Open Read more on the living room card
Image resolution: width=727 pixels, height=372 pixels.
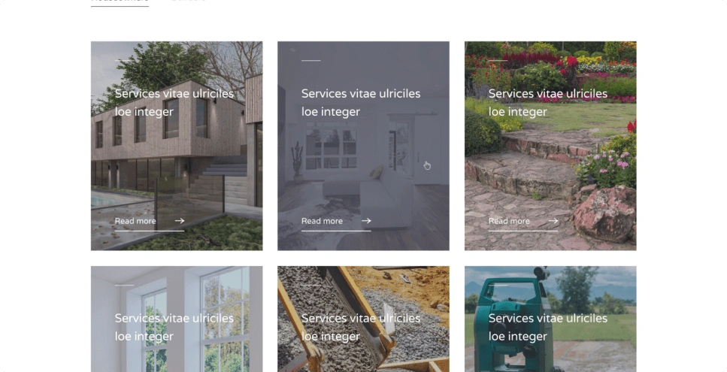pos(322,221)
